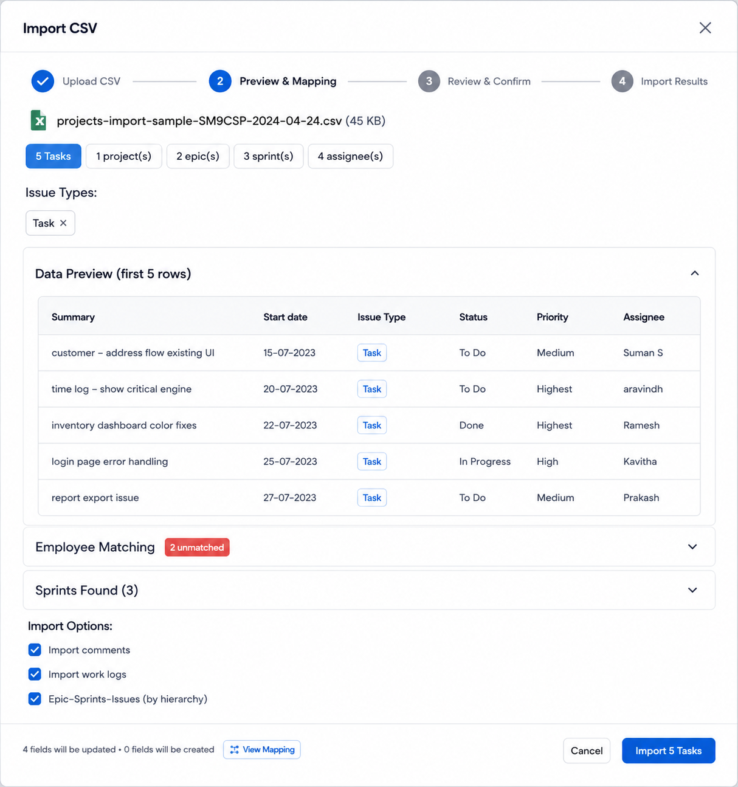Click the Upload CSV completed checkmark step
This screenshot has width=738, height=787.
(x=43, y=81)
